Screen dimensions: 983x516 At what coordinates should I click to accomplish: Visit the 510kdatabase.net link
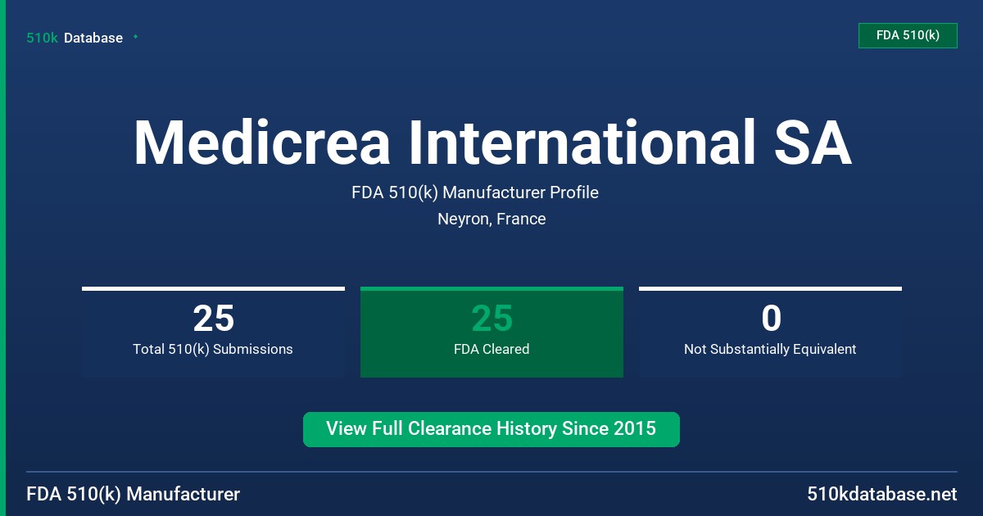pyautogui.click(x=881, y=494)
